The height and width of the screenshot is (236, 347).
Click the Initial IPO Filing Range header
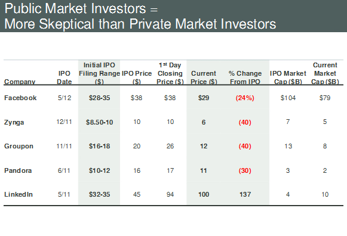pyautogui.click(x=99, y=73)
